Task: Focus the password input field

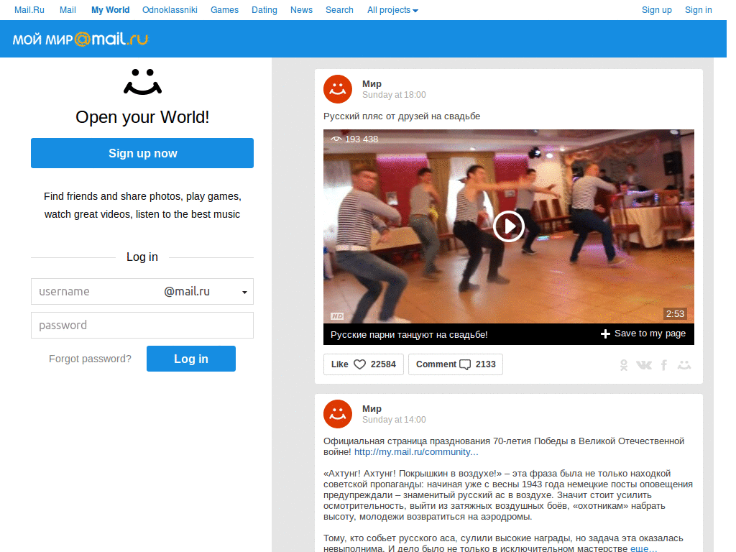Action: point(142,326)
